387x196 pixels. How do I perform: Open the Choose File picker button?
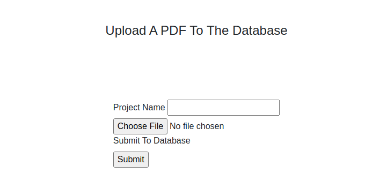[140, 126]
